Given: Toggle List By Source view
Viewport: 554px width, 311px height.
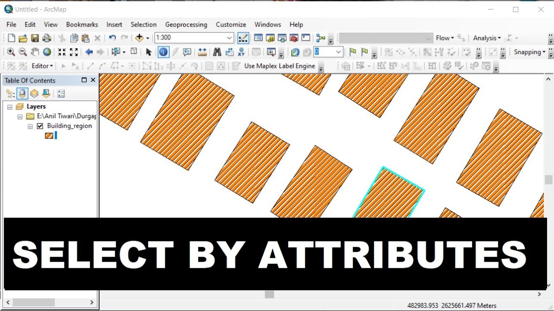Looking at the screenshot, I should point(23,93).
